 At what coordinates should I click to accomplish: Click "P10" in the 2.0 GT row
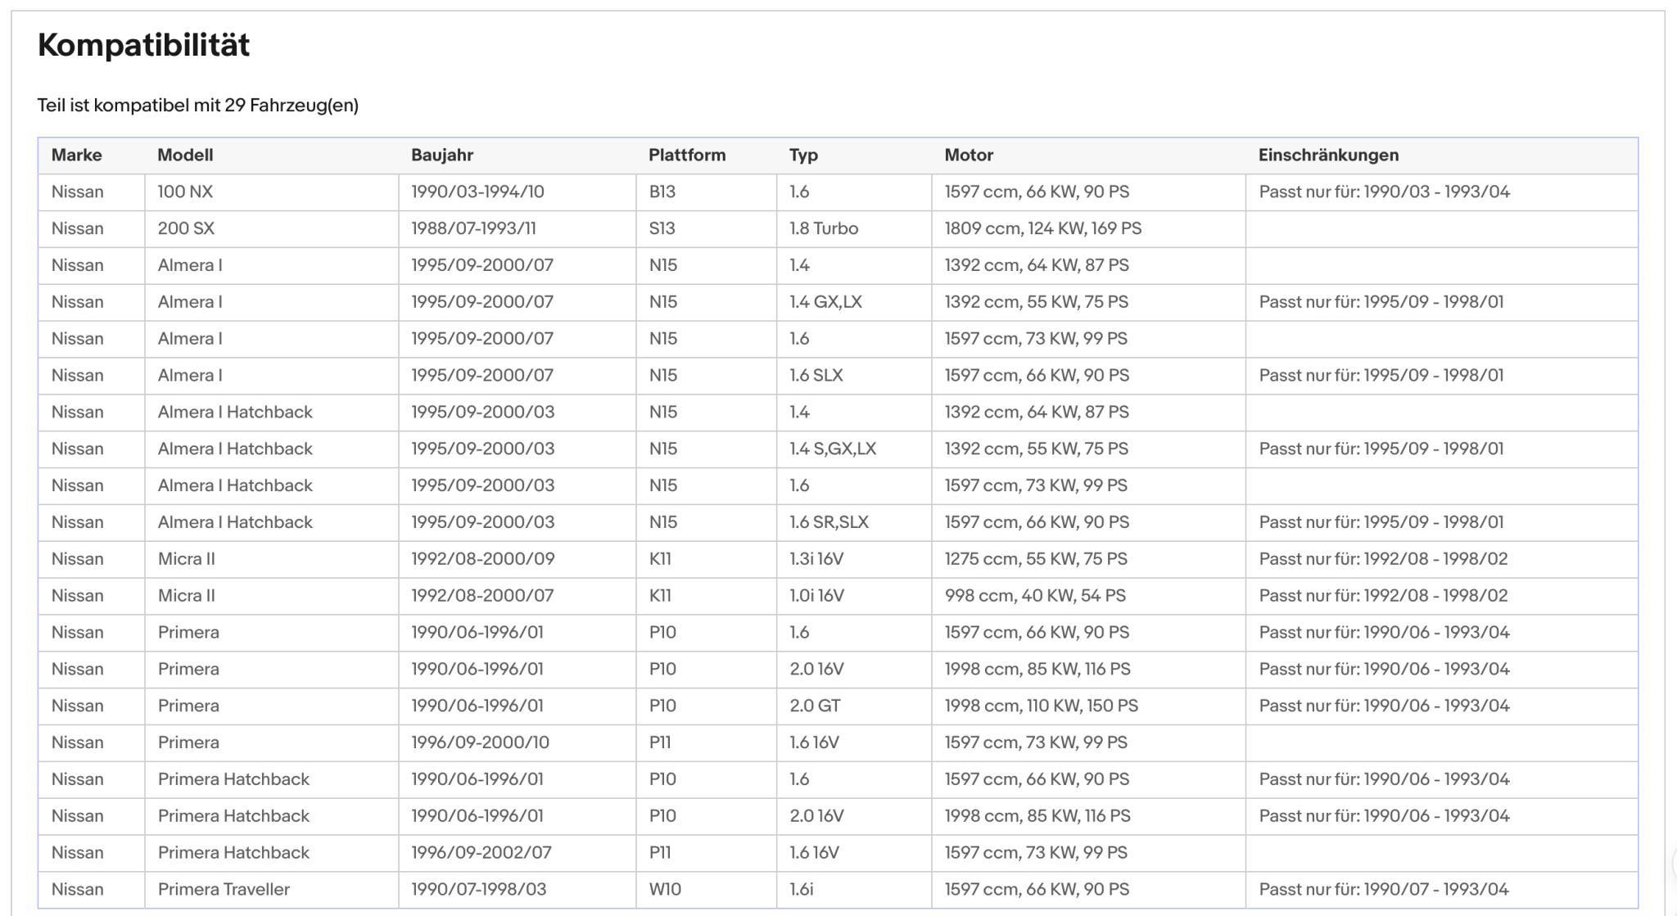(662, 706)
